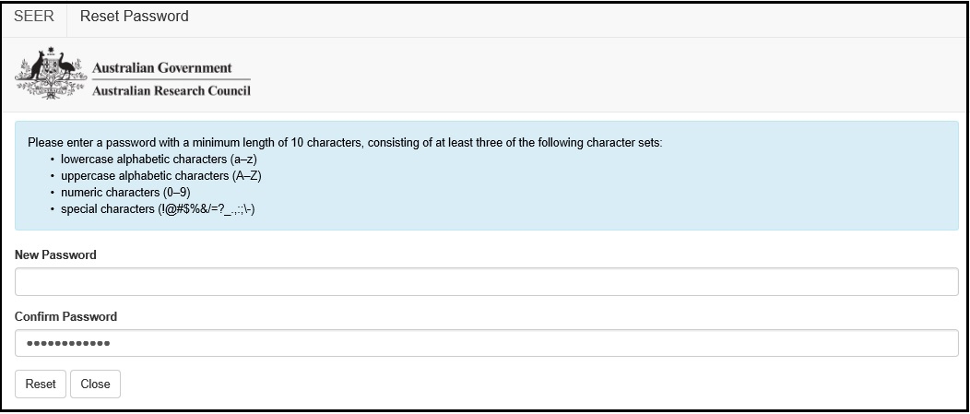This screenshot has height=414, width=970.
Task: Click the special characters bullet line
Action: [158, 209]
